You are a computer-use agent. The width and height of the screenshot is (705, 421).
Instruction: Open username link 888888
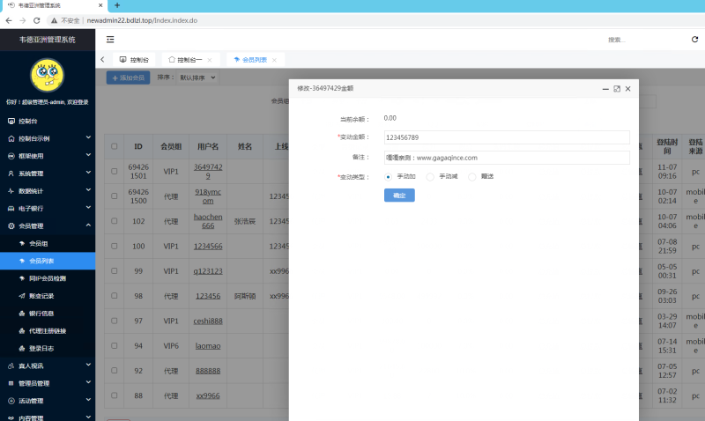pos(208,371)
